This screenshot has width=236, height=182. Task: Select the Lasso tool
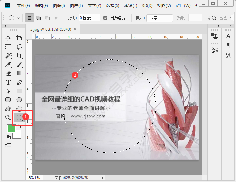point(19,47)
